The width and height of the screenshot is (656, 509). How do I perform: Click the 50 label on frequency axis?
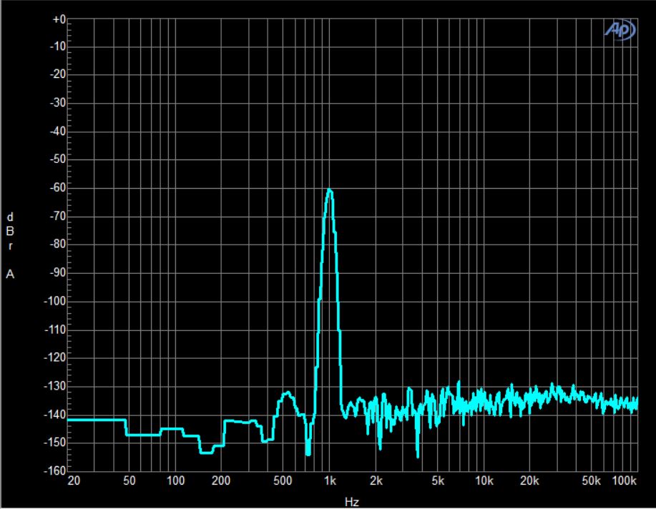[x=129, y=481]
